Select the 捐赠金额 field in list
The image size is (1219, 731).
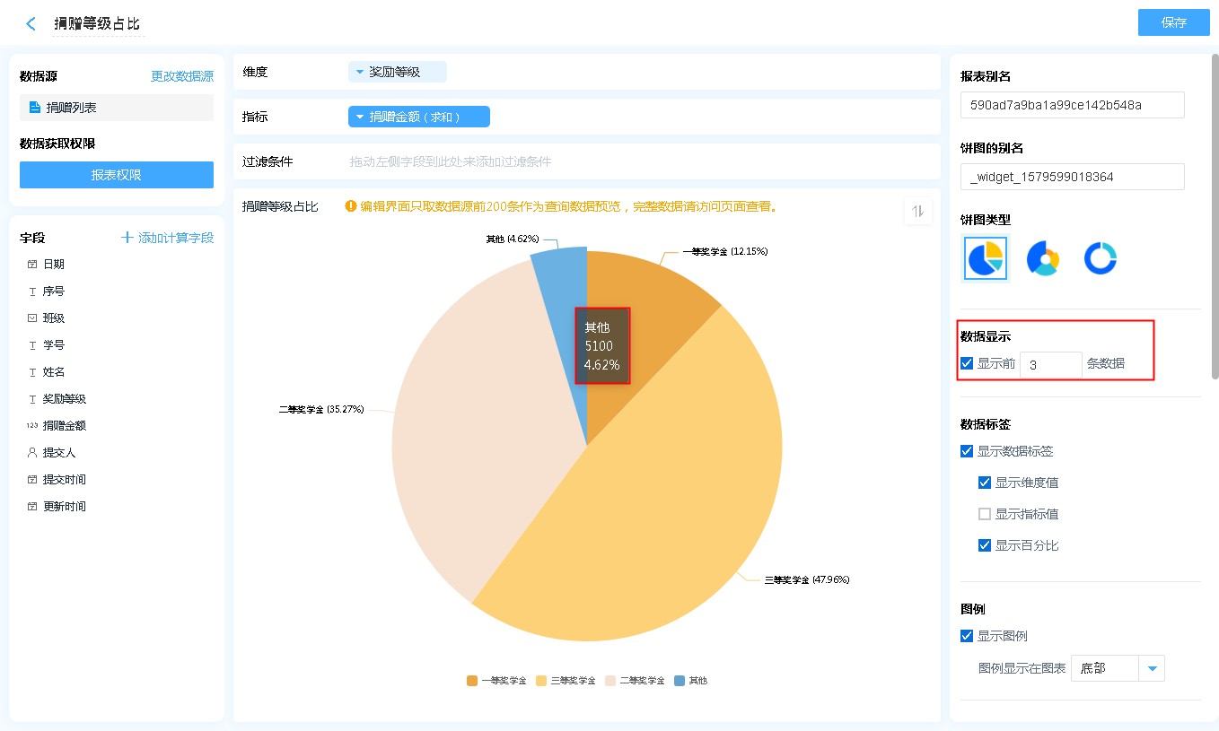point(65,426)
